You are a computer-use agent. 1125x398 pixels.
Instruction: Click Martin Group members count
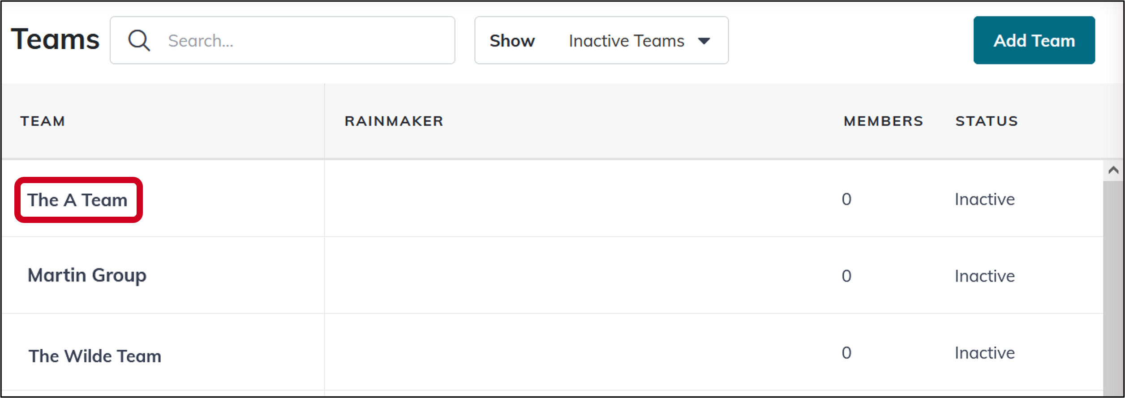click(846, 276)
